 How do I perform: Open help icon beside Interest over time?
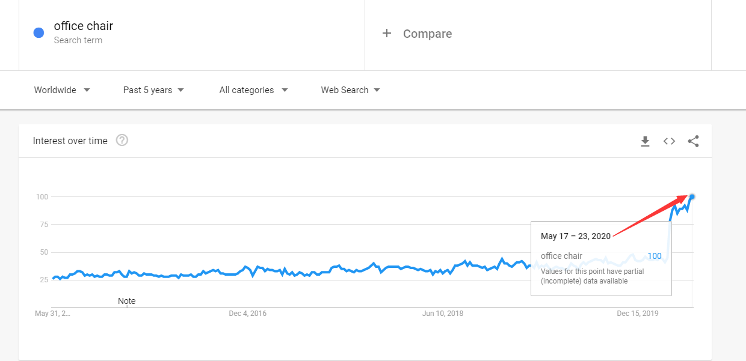122,141
